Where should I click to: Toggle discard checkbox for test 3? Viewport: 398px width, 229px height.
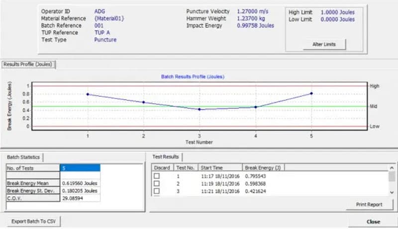tap(157, 191)
